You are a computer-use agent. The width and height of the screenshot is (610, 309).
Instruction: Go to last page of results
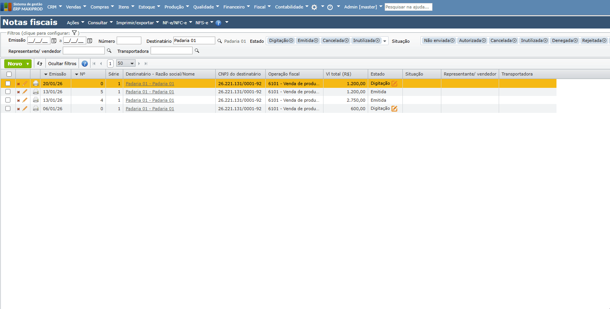coord(146,64)
